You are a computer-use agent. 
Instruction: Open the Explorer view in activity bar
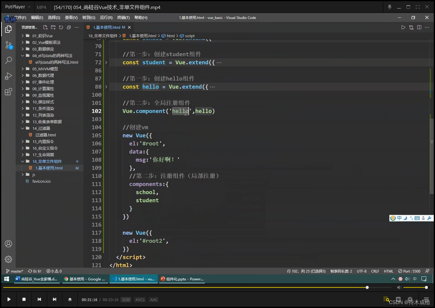tap(8, 29)
